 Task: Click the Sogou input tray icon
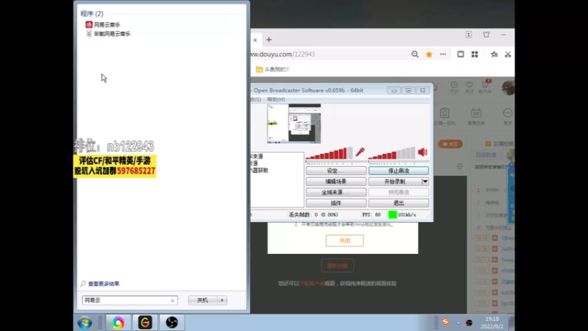pyautogui.click(x=445, y=321)
